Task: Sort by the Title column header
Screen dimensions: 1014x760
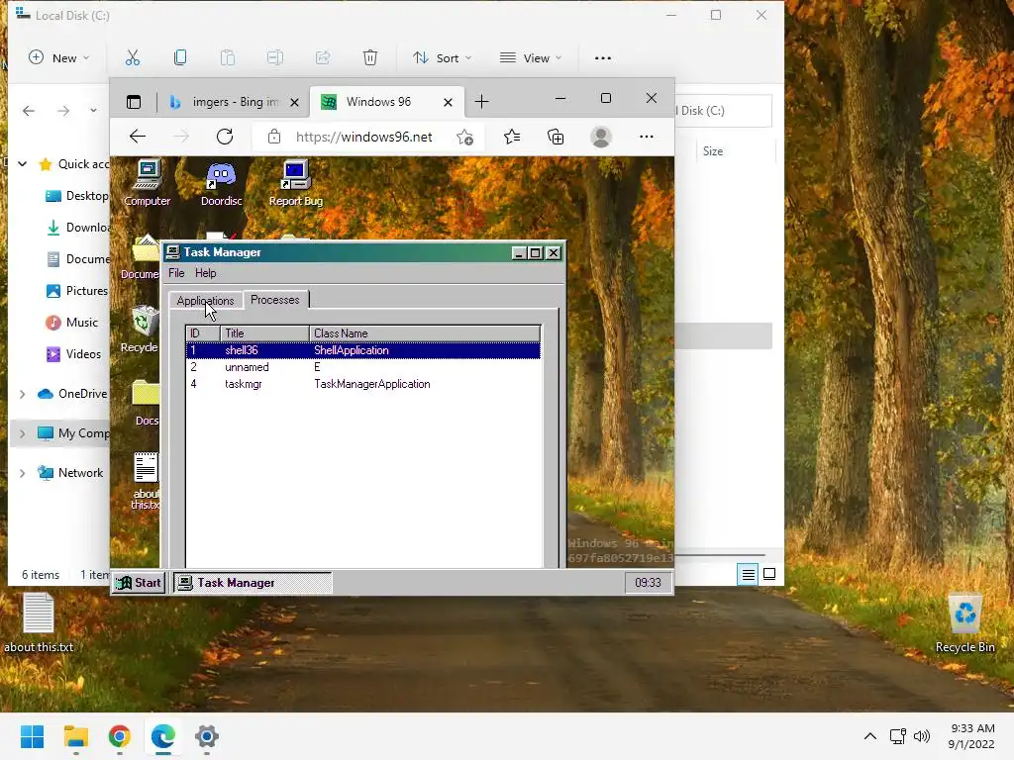Action: [x=264, y=333]
